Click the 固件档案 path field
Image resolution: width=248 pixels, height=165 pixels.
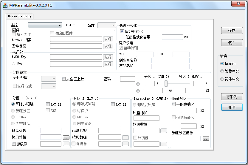click(x=76, y=46)
